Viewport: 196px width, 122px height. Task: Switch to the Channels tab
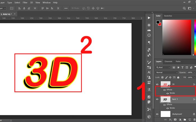[168, 62]
